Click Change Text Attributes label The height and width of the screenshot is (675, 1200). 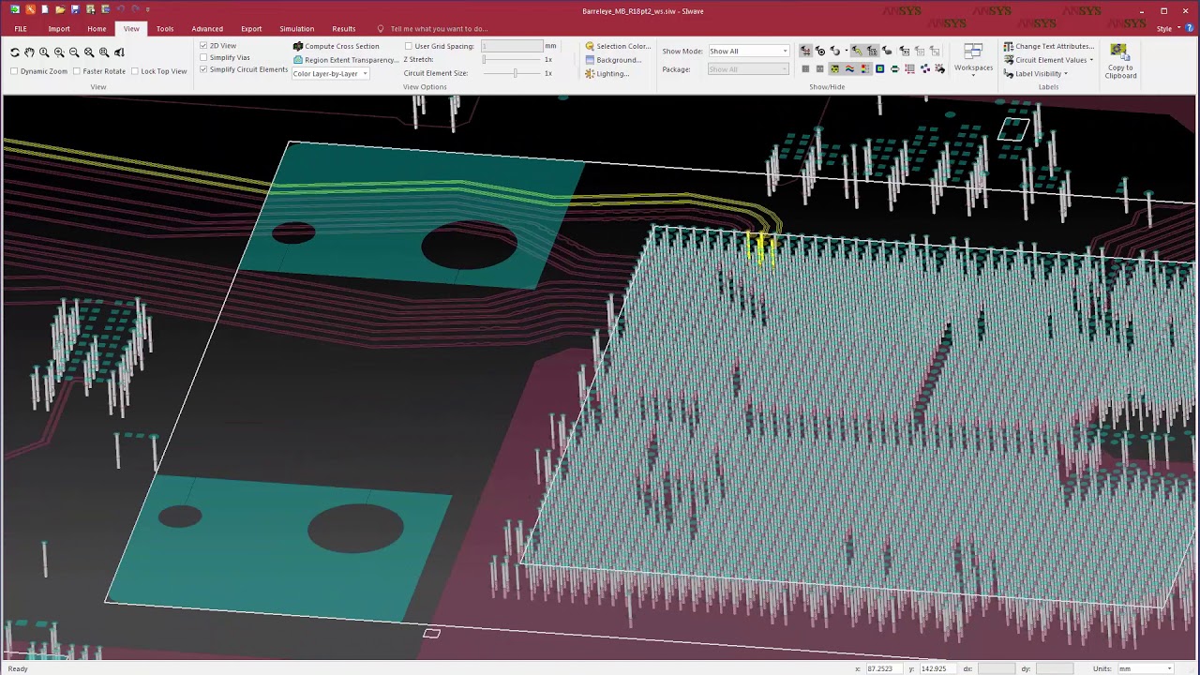1055,46
